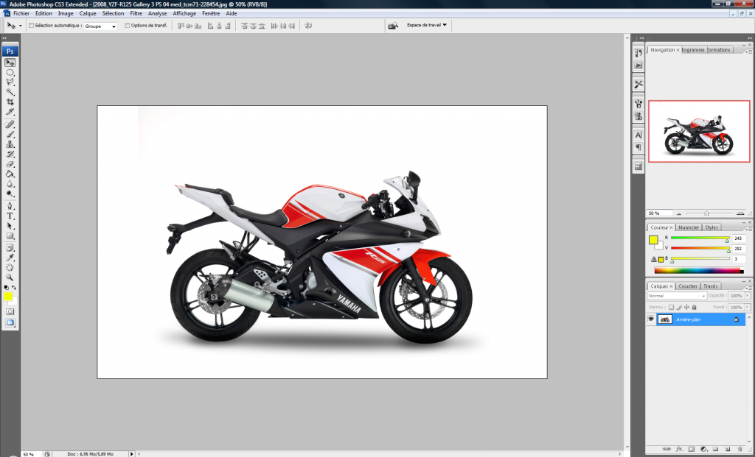The image size is (755, 457).
Task: Click the foreground yellow swatch in Couleur panel
Action: (x=653, y=240)
